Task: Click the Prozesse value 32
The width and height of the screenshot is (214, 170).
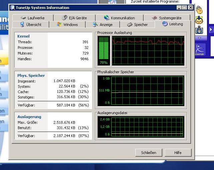Action: coord(86,48)
